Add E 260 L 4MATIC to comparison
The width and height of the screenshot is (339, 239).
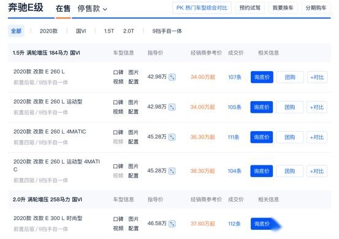(x=317, y=137)
